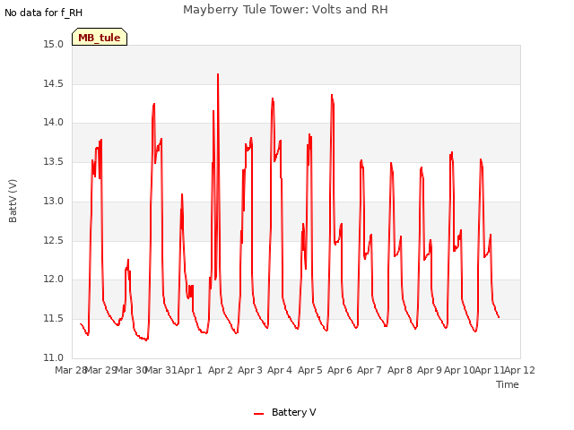Select the 'No data for f_RH' message
Image resolution: width=574 pixels, height=430 pixels.
[44, 13]
